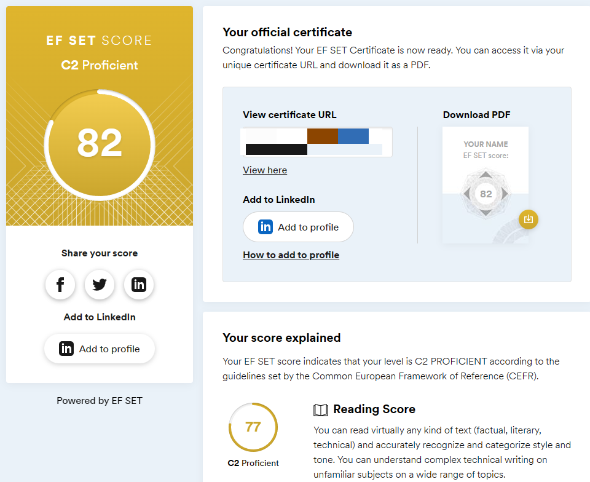Click the 82 score circle

click(x=100, y=144)
